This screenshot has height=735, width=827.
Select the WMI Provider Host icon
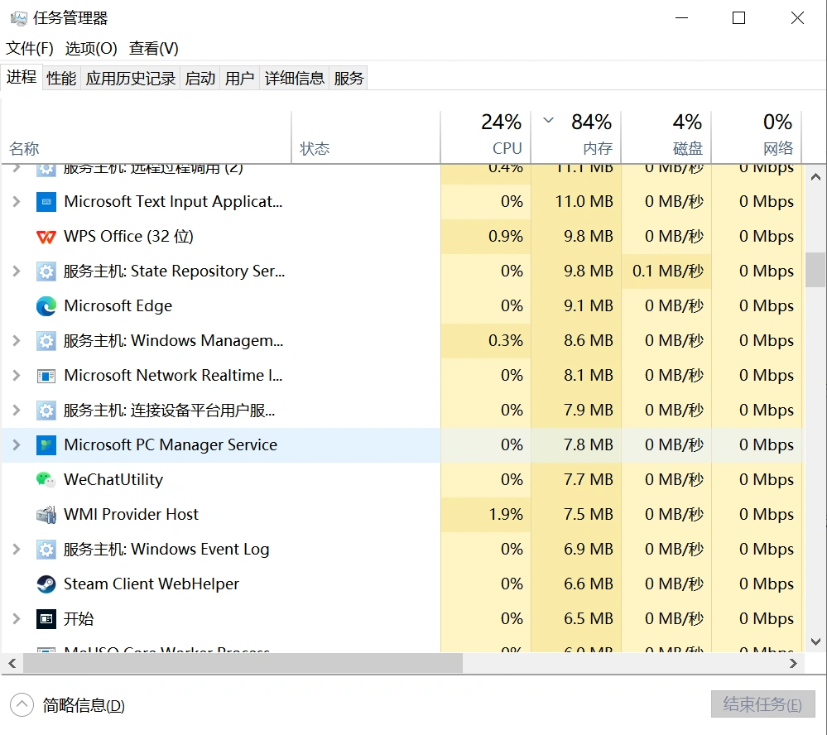coord(46,515)
